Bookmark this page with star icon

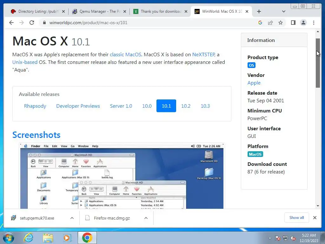pyautogui.click(x=281, y=23)
